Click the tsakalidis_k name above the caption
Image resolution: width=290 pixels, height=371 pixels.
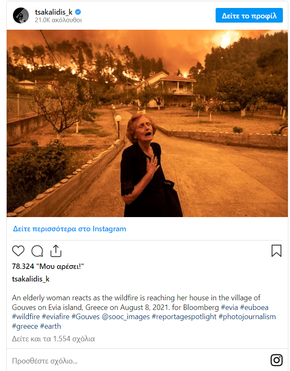[31, 279]
